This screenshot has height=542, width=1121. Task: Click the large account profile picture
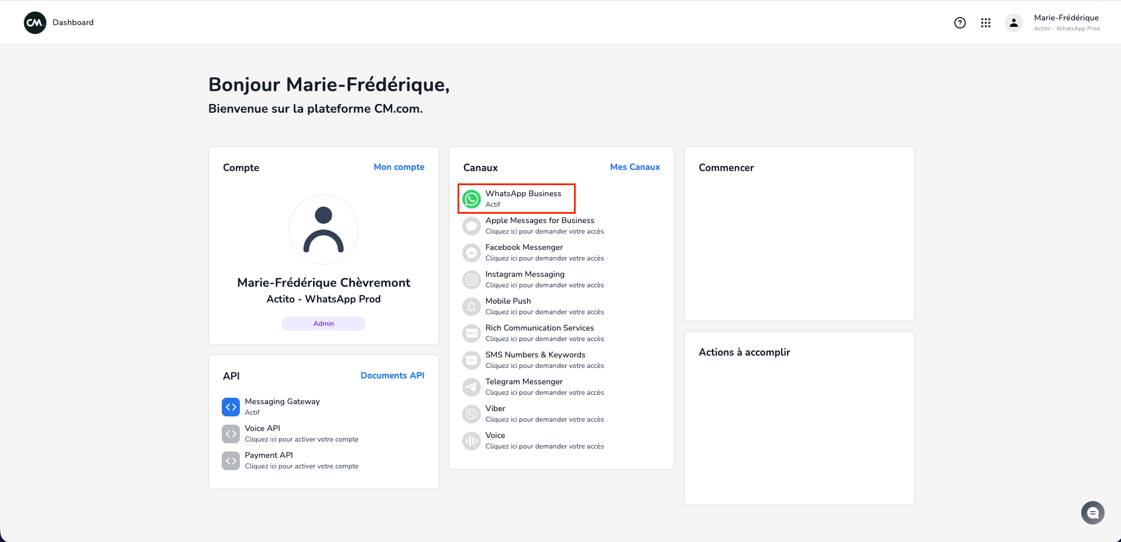pos(324,230)
